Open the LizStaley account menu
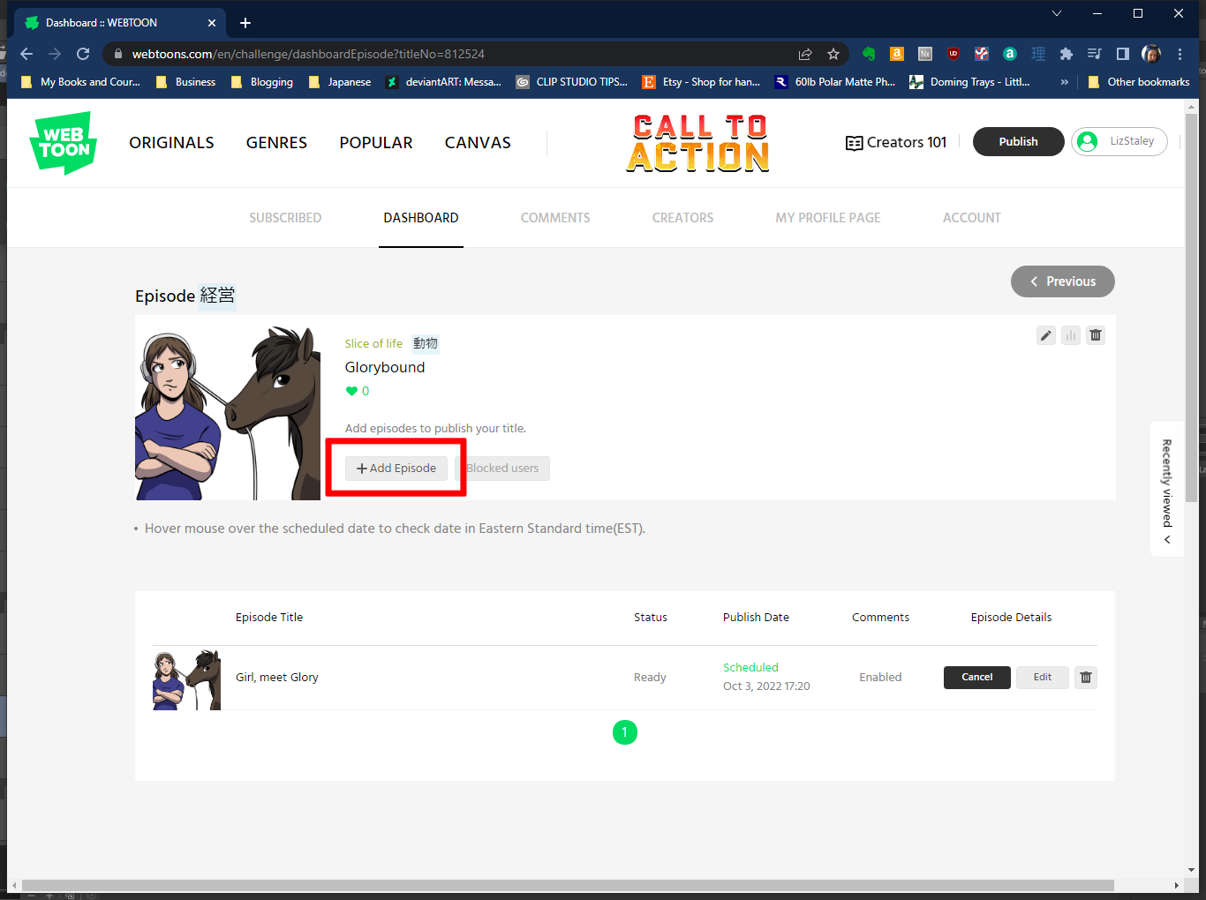 pyautogui.click(x=1119, y=141)
